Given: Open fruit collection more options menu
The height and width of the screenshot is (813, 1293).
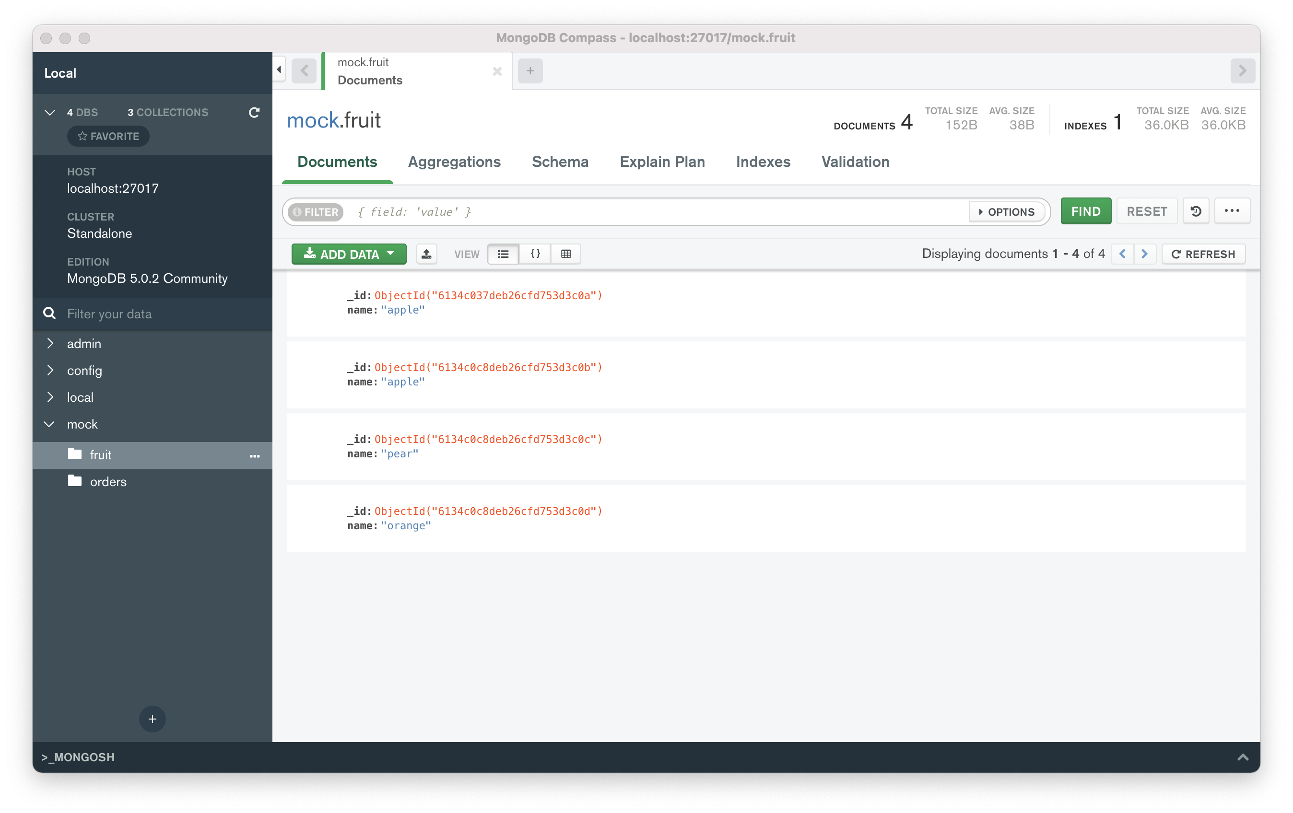Looking at the screenshot, I should (255, 456).
